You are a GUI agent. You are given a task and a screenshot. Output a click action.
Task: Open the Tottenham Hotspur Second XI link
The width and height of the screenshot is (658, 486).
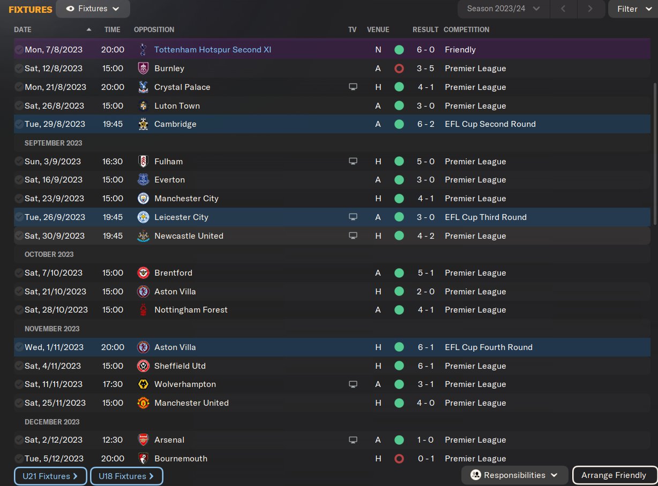click(213, 50)
